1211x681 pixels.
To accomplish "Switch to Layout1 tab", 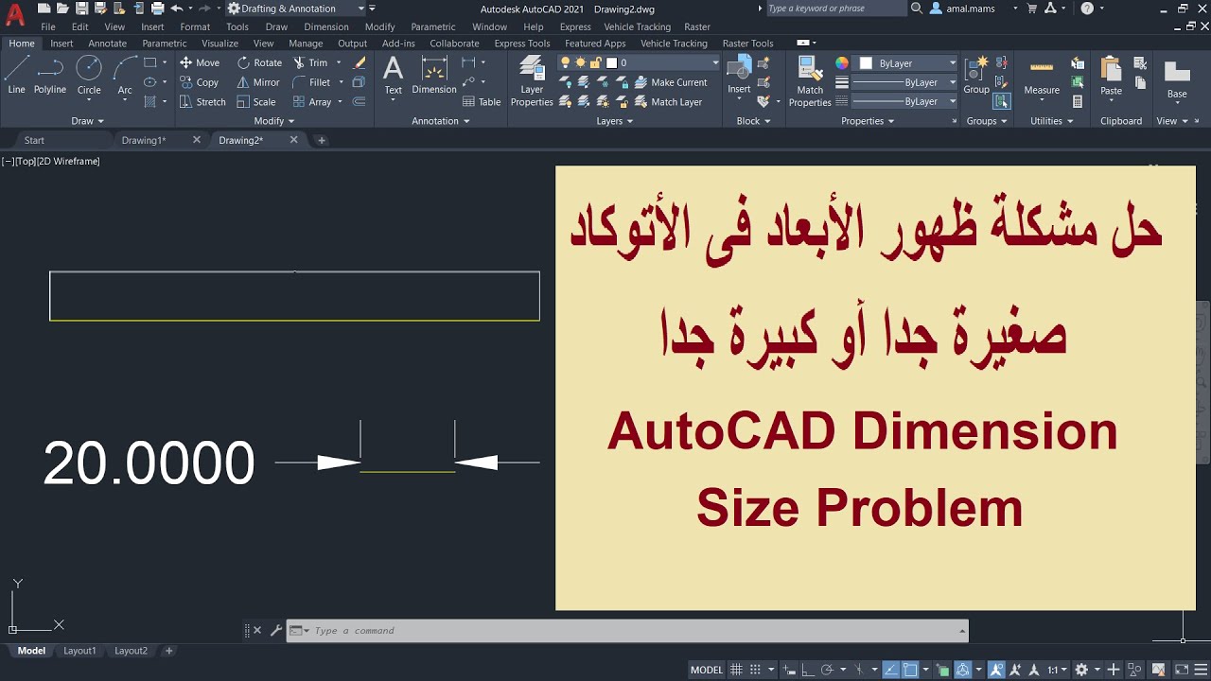I will (79, 651).
